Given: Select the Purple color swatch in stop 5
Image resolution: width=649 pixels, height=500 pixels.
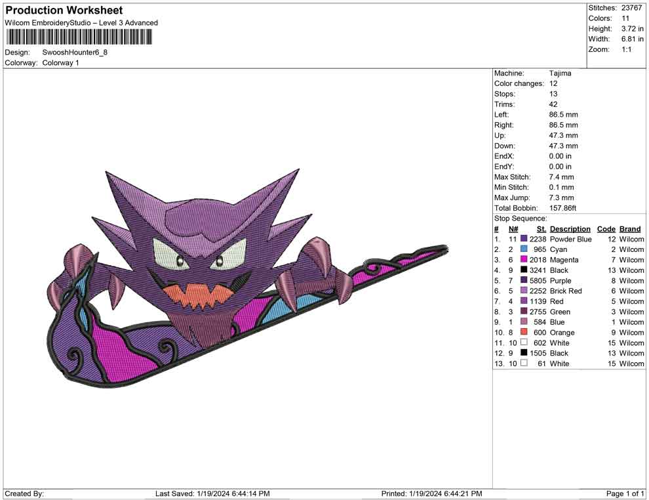Looking at the screenshot, I should [524, 280].
